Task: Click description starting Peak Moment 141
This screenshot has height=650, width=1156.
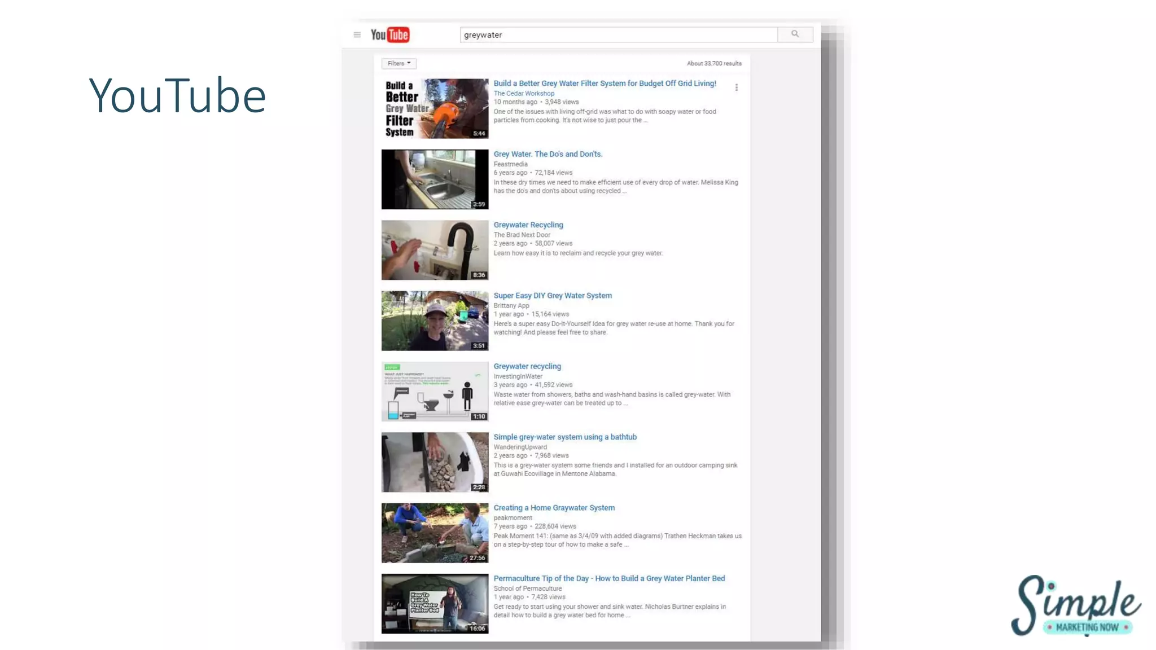Action: point(618,540)
